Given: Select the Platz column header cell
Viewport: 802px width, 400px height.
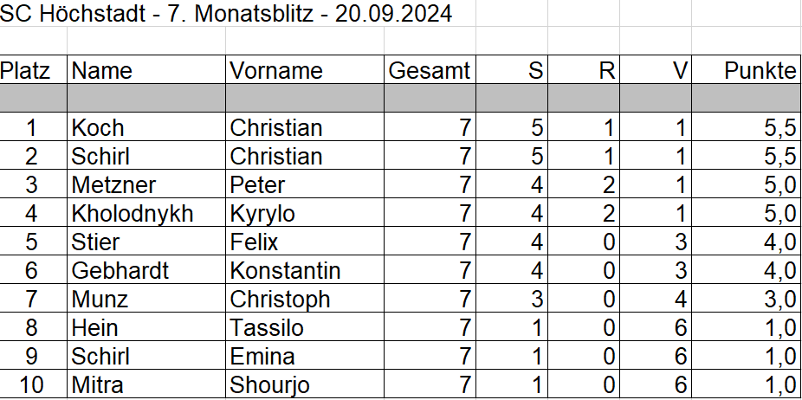Looking at the screenshot, I should pyautogui.click(x=33, y=71).
